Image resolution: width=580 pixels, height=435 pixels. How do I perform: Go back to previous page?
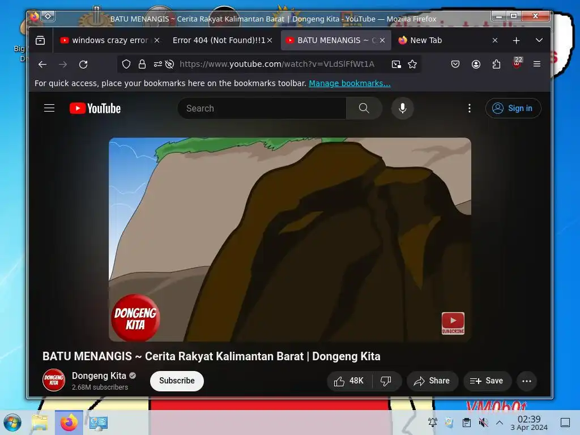42,65
